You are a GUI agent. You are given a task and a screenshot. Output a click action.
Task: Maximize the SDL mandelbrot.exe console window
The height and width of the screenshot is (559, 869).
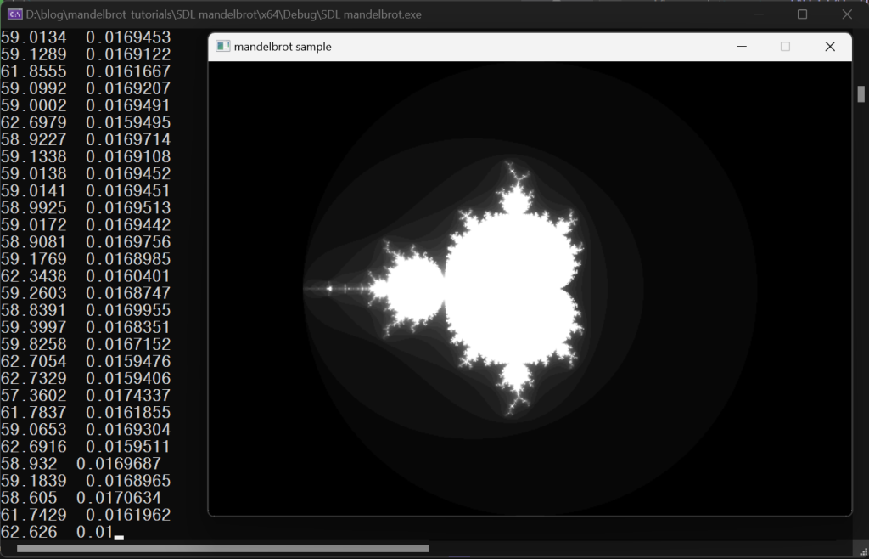tap(802, 14)
